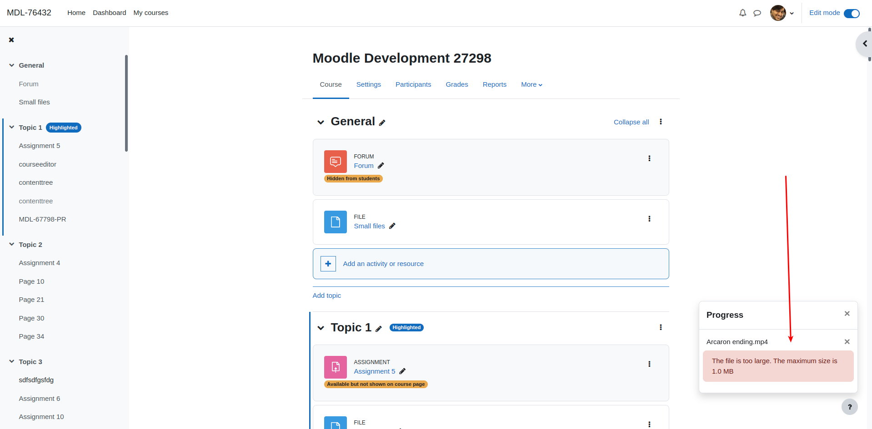Open the help question mark button

tap(850, 407)
